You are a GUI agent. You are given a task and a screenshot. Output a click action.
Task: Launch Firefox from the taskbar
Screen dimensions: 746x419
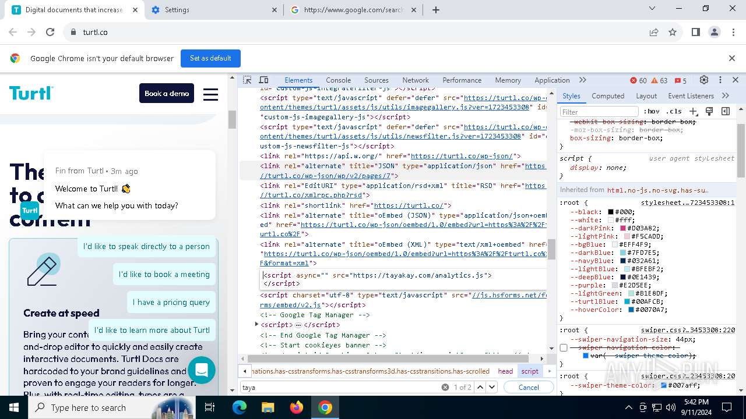[297, 407]
